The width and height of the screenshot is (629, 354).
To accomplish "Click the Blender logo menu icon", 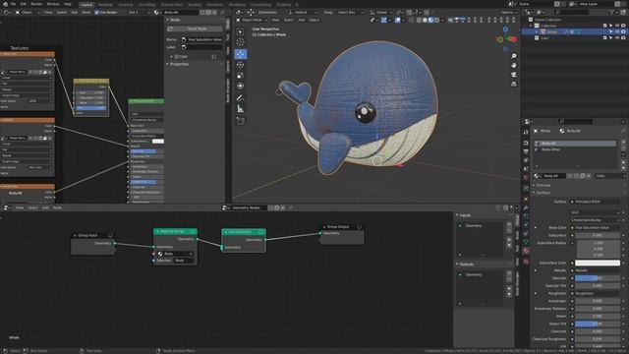I will pos(5,4).
